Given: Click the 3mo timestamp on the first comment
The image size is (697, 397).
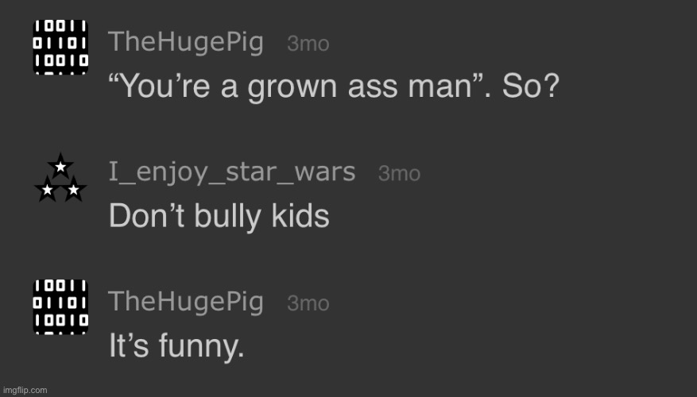Looking at the screenshot, I should pos(308,44).
